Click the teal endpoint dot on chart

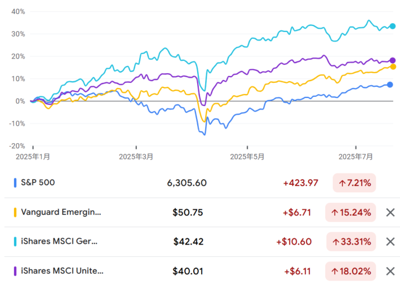pyautogui.click(x=393, y=26)
